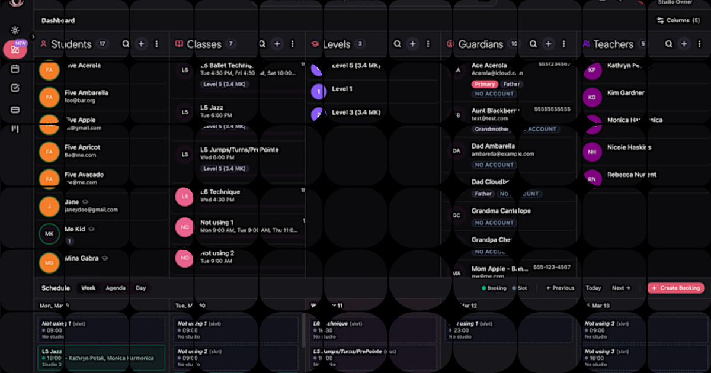Search in the Levels column
Image resolution: width=711 pixels, height=373 pixels.
pos(397,44)
